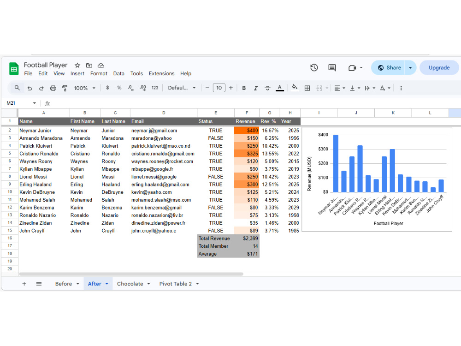Undo the last action
This screenshot has height=346, width=461.
pyautogui.click(x=30, y=88)
